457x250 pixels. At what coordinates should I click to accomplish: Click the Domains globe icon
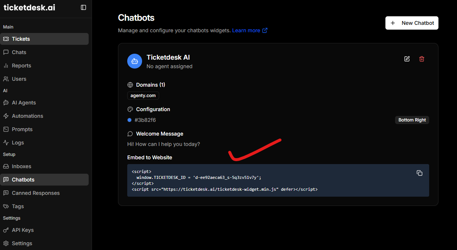pos(130,85)
